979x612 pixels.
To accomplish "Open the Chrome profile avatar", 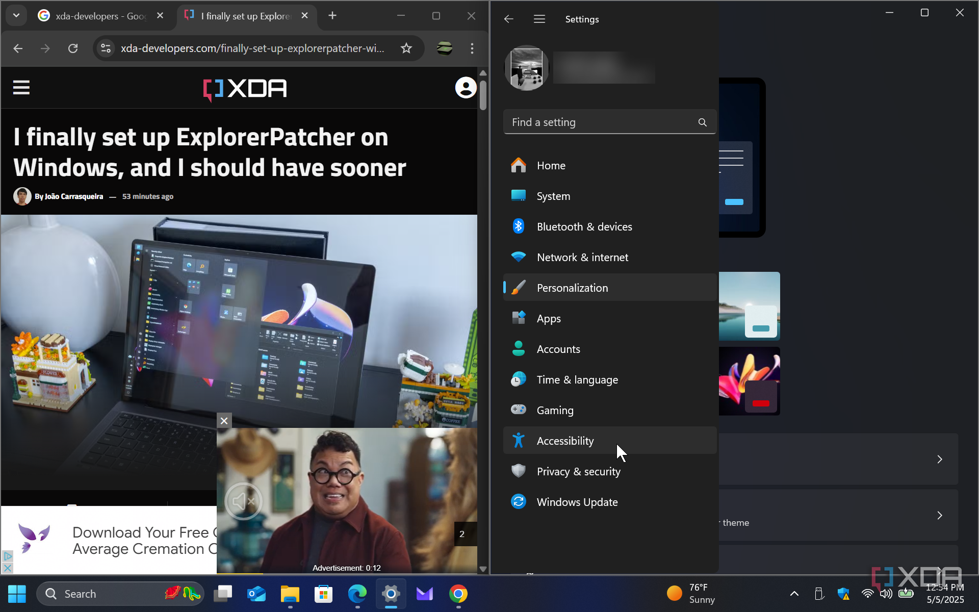I will [x=445, y=48].
